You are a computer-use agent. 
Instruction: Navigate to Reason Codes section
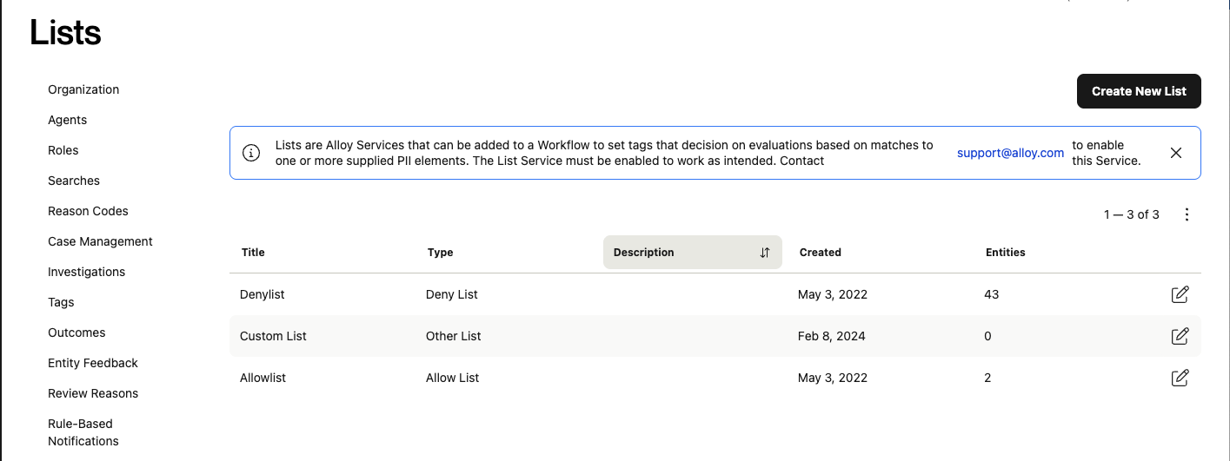[x=88, y=211]
